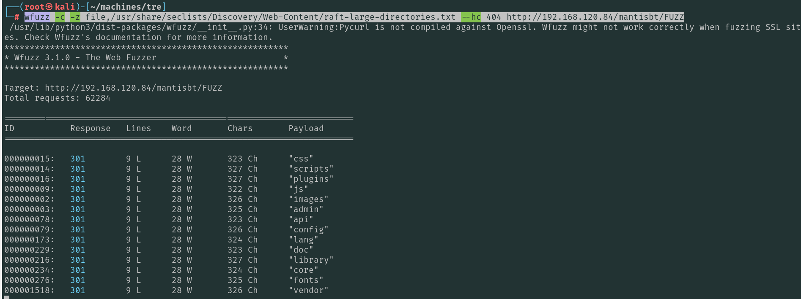Click the Payload column header

pyautogui.click(x=306, y=128)
